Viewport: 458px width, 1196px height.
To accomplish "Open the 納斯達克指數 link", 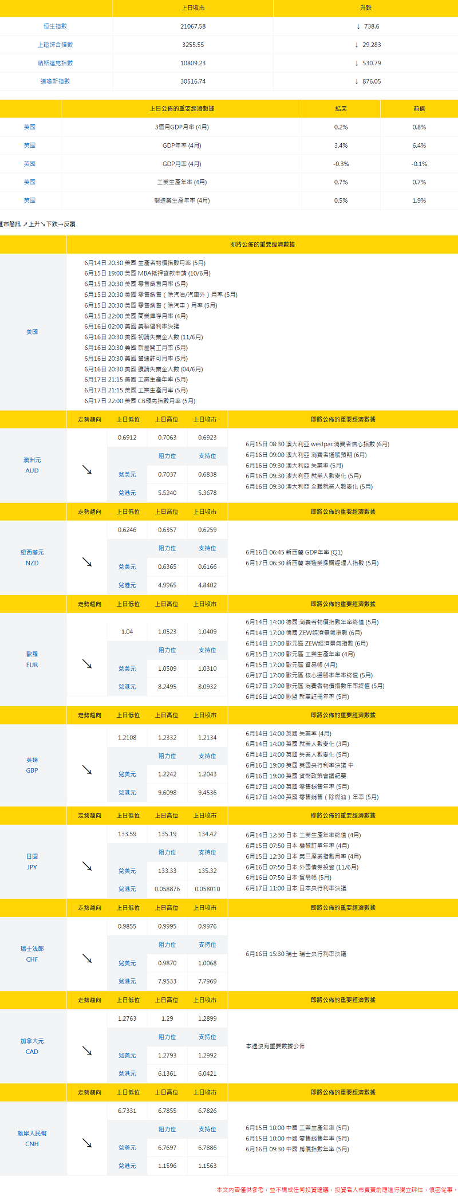I will (55, 63).
